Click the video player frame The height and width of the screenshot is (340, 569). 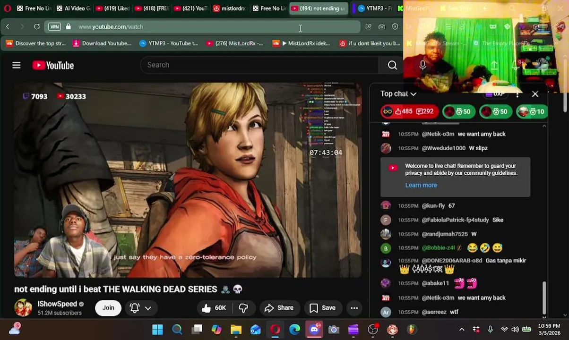188,180
